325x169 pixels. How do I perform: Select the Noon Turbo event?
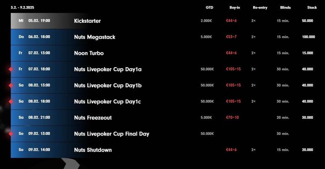89,53
